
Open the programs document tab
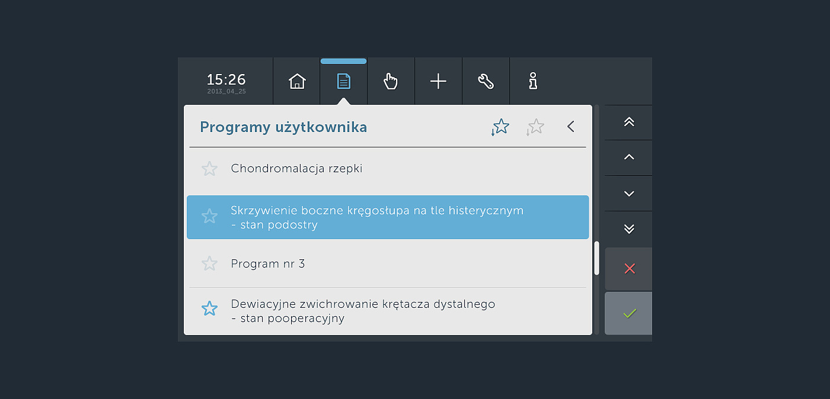(x=344, y=81)
